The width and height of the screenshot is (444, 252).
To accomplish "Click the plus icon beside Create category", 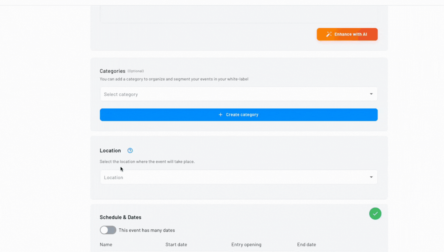I will (220, 115).
